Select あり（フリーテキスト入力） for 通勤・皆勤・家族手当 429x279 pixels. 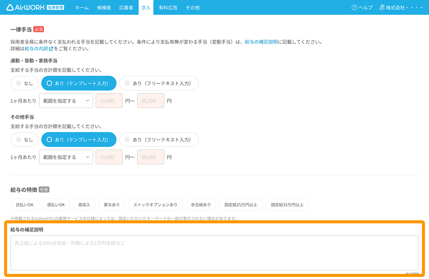[x=159, y=83]
